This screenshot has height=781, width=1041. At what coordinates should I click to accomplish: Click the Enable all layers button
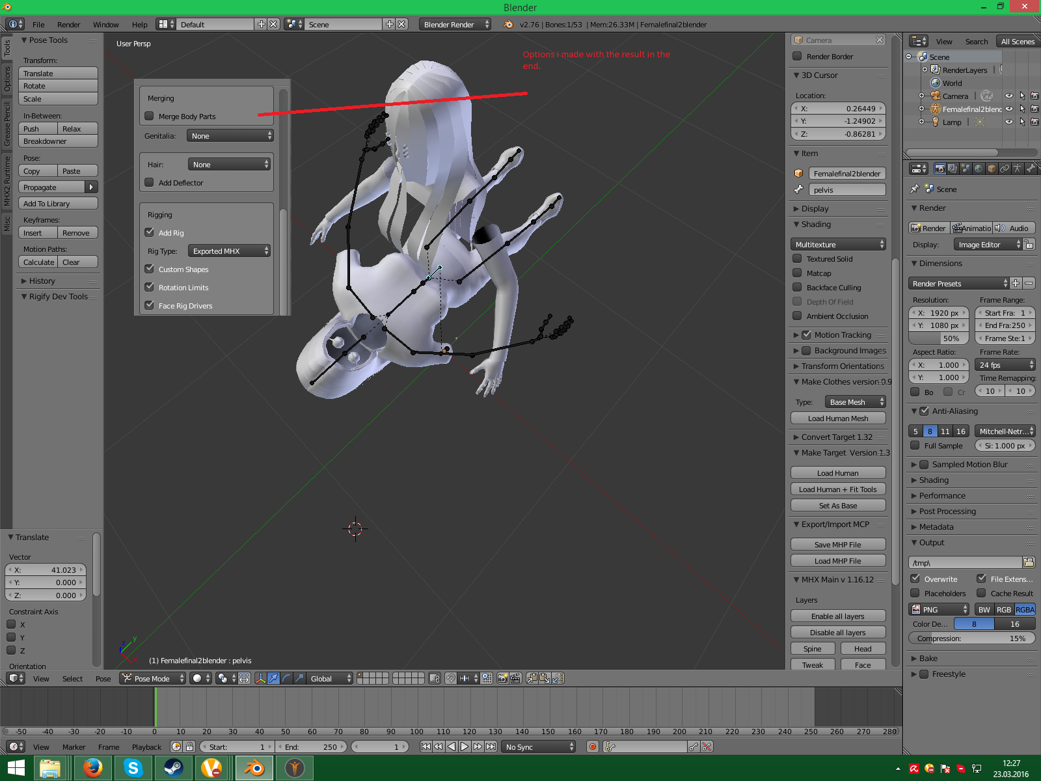pos(838,616)
